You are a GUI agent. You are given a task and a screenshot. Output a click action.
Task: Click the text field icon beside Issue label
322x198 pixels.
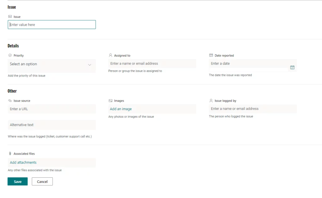tap(10, 17)
